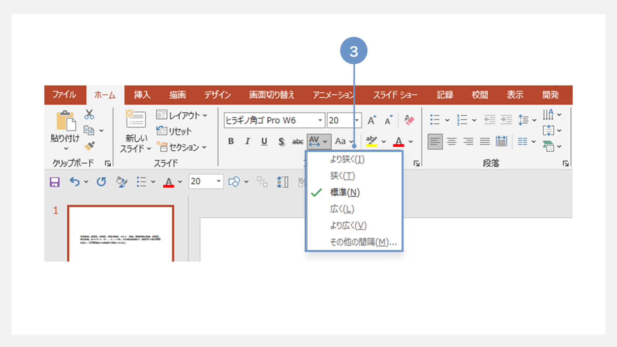
Task: Apply quick toolbar red font color
Action: click(169, 182)
